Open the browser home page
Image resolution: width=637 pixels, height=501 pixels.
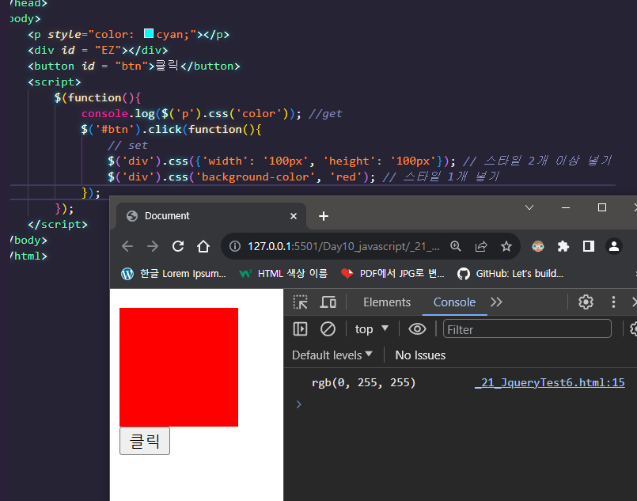pos(203,246)
